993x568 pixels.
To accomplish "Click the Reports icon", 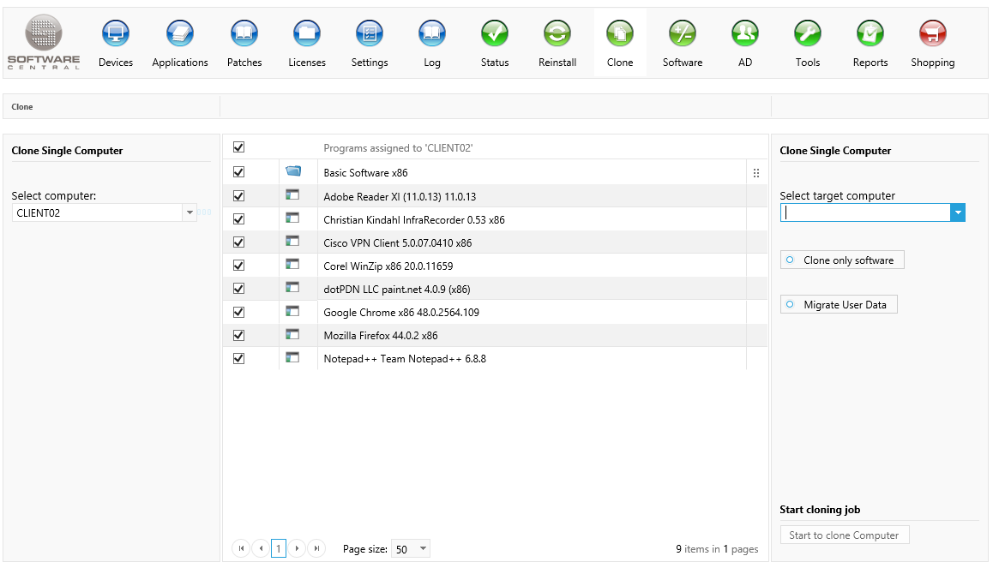I will coord(870,34).
